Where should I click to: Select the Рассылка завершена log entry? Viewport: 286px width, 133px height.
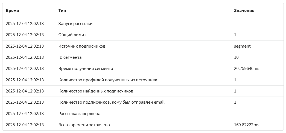click(79, 114)
